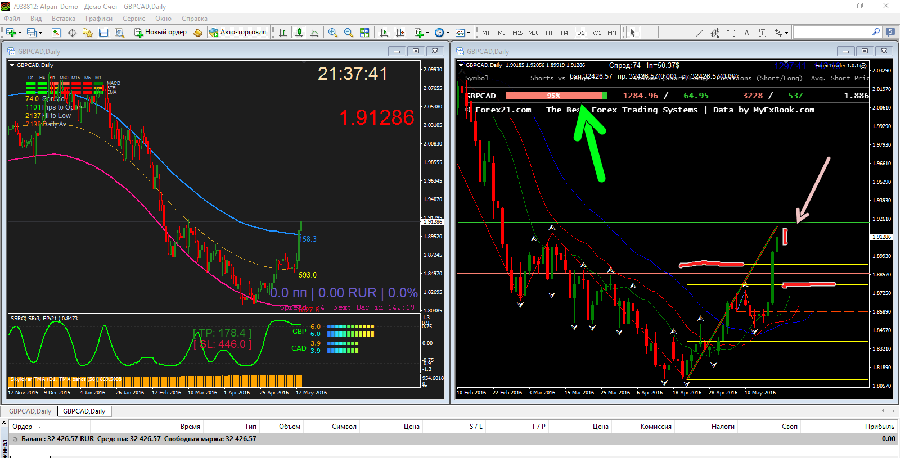Open the Файл menu
This screenshot has height=458, width=900.
(x=12, y=19)
